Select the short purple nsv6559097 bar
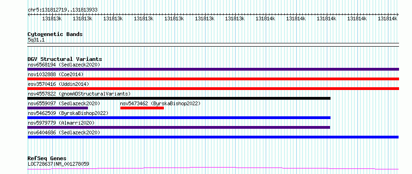The width and height of the screenshot is (412, 174). click(x=58, y=108)
